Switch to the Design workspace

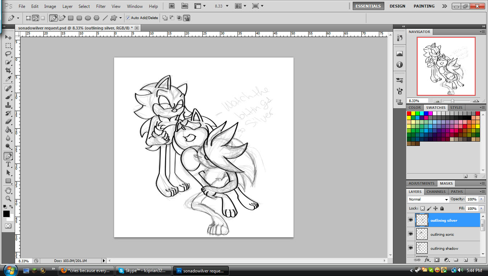[397, 6]
